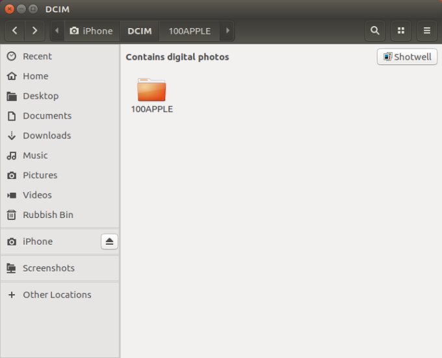Open Videos in the sidebar
442x358 pixels.
point(60,195)
